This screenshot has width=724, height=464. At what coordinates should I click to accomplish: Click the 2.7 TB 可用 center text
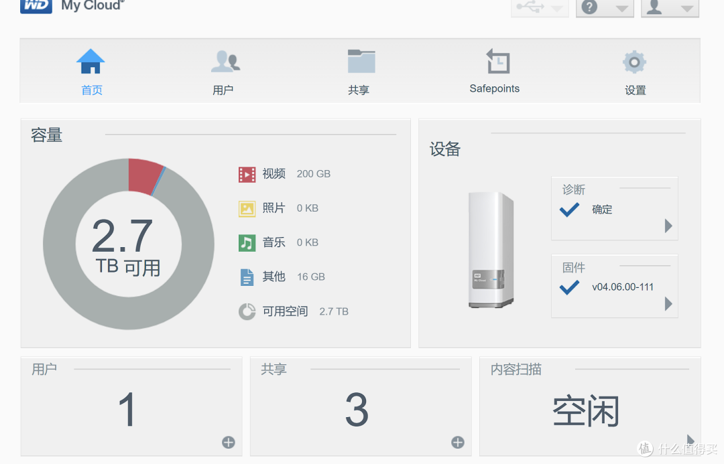(125, 248)
